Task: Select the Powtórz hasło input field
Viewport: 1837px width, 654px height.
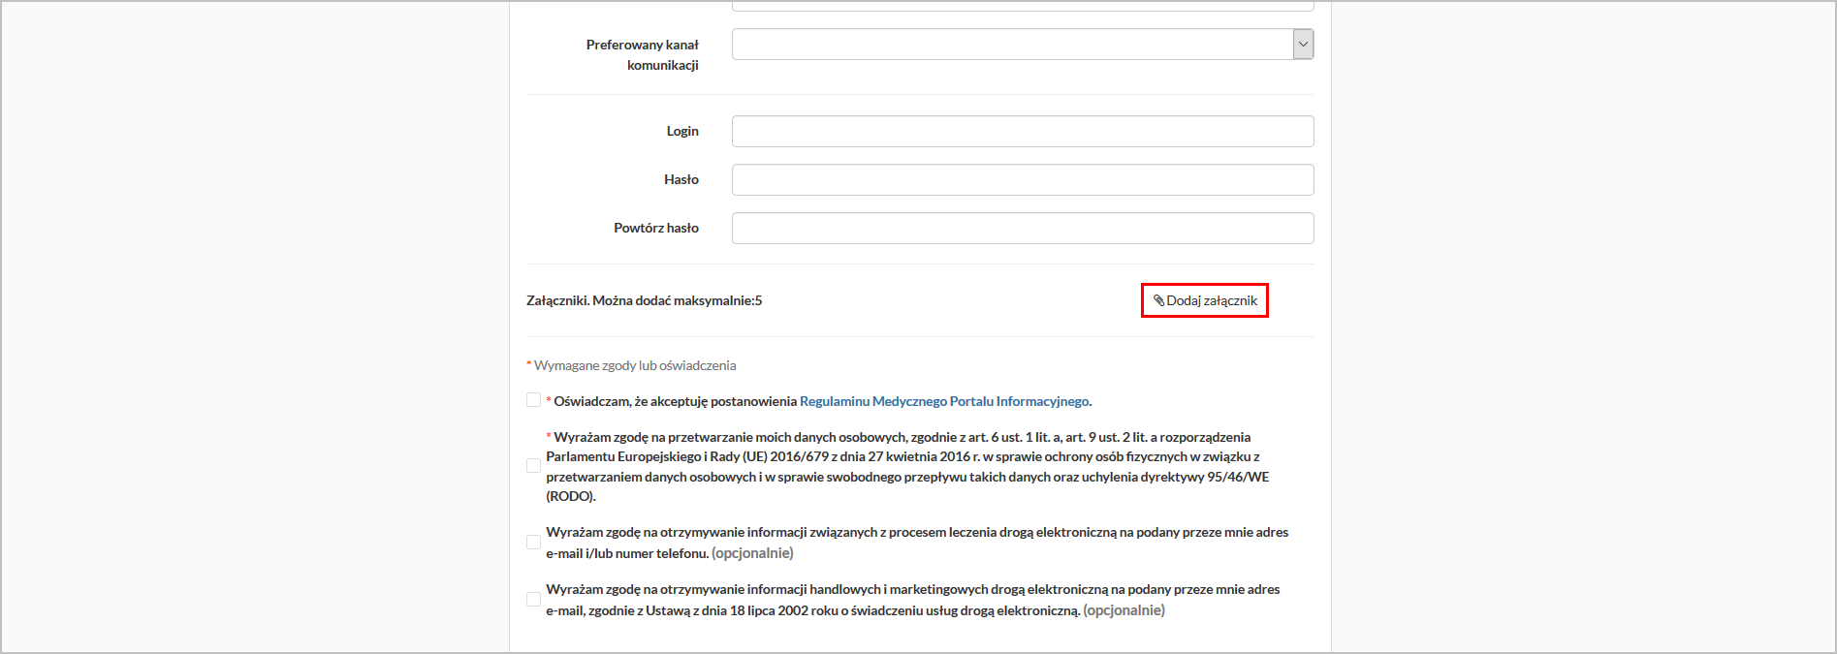Action: 1022,229
